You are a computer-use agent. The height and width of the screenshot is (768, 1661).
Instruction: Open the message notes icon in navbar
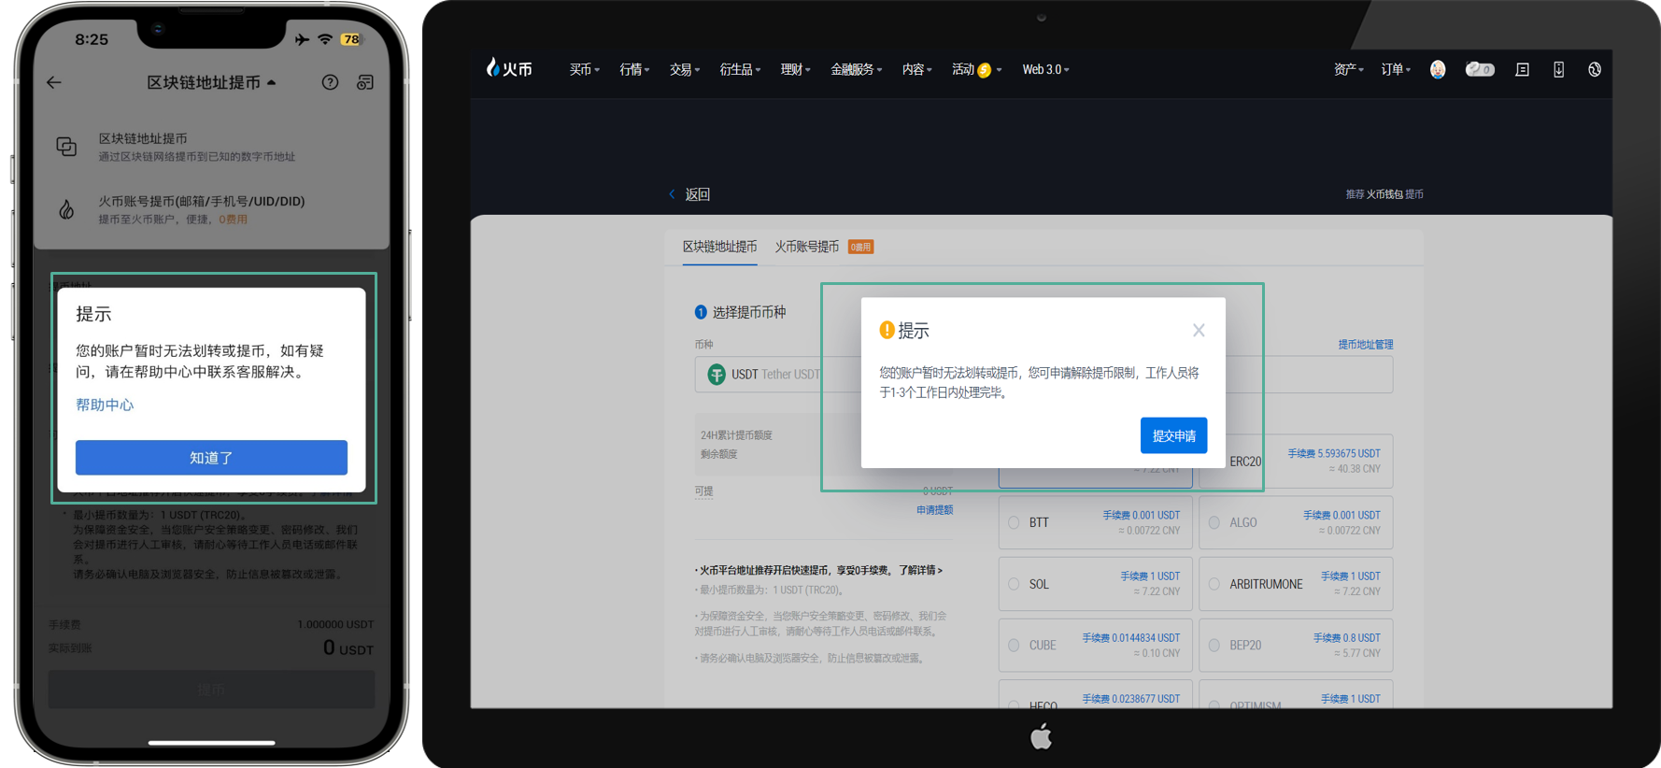coord(1522,69)
